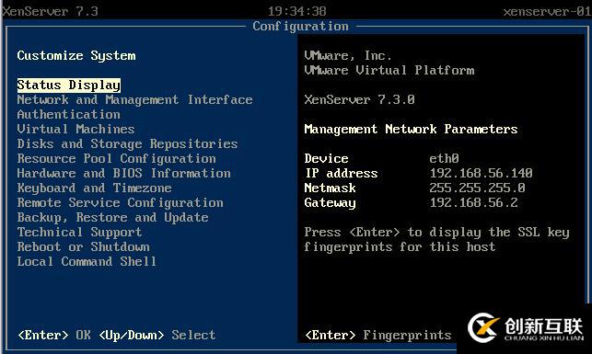
Task: Select the Technical Support entry
Action: pos(80,233)
